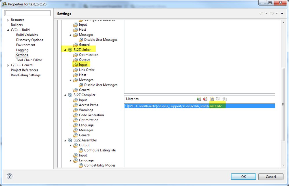The height and width of the screenshot is (186, 289).
Task: Open dialog help via question mark icon
Action: 10,176
